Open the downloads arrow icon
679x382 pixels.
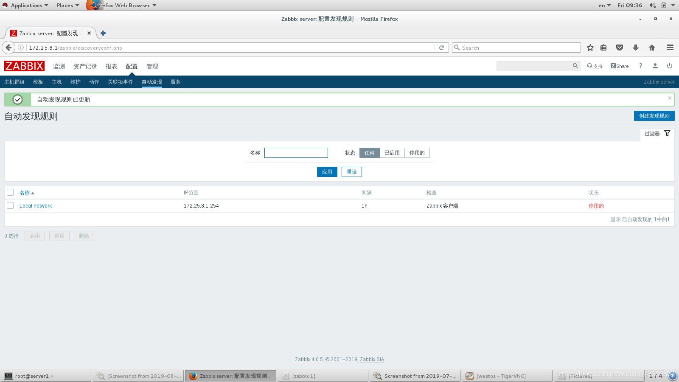click(x=636, y=48)
